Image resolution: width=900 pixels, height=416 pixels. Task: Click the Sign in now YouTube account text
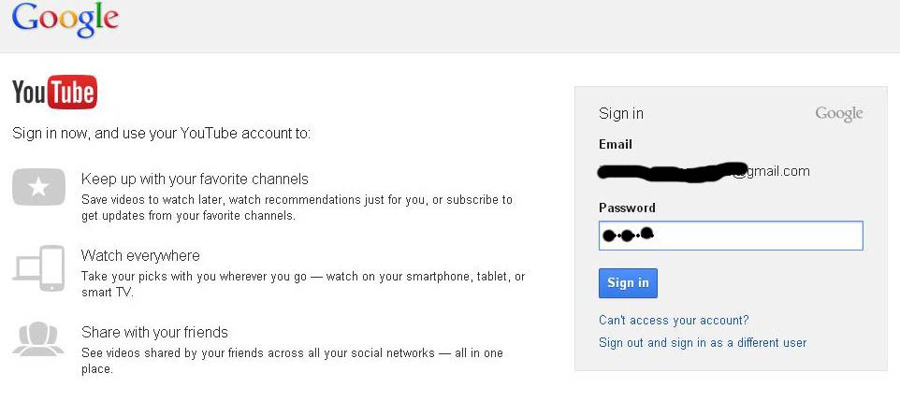[161, 134]
